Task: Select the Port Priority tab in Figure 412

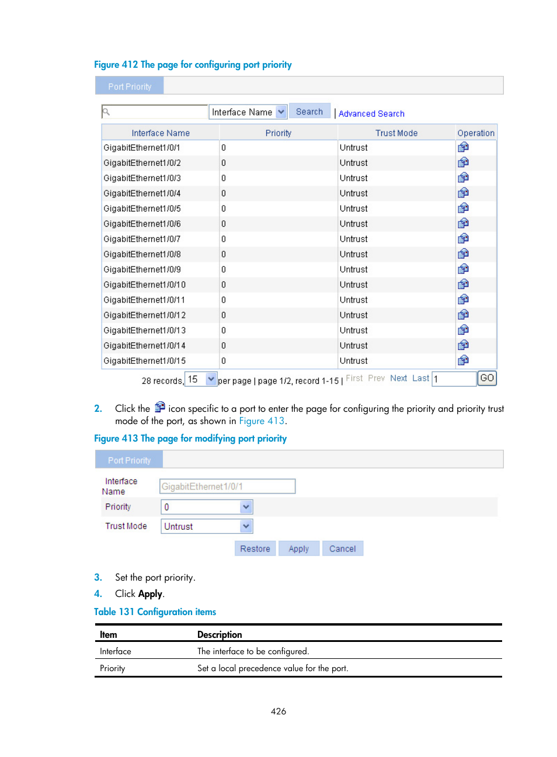Action: tap(130, 86)
